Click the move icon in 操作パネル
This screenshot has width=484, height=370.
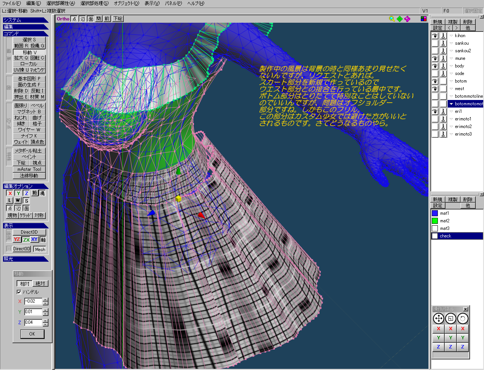click(438, 318)
